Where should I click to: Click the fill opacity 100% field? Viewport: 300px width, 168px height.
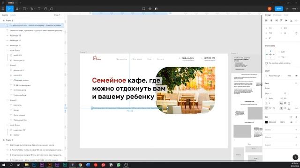tap(282, 122)
